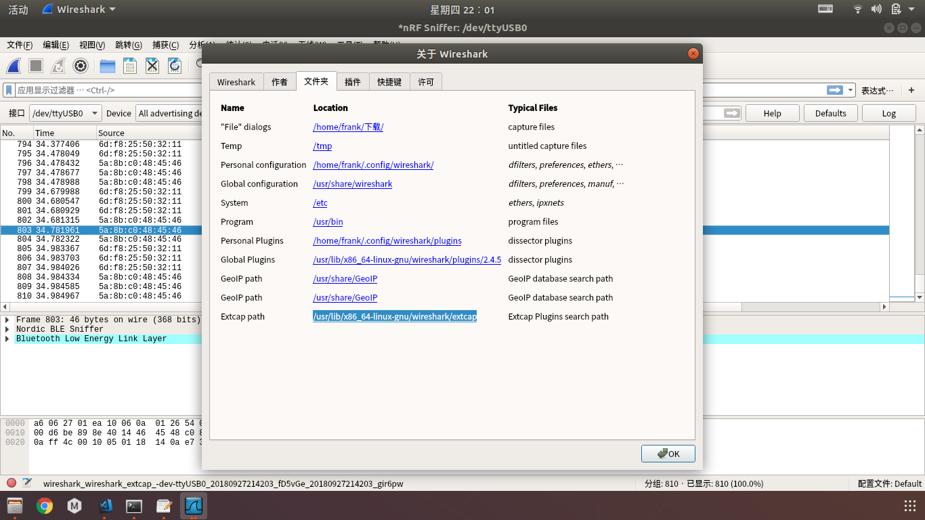925x520 pixels.
Task: Open capture options gear icon
Action: (x=81, y=66)
